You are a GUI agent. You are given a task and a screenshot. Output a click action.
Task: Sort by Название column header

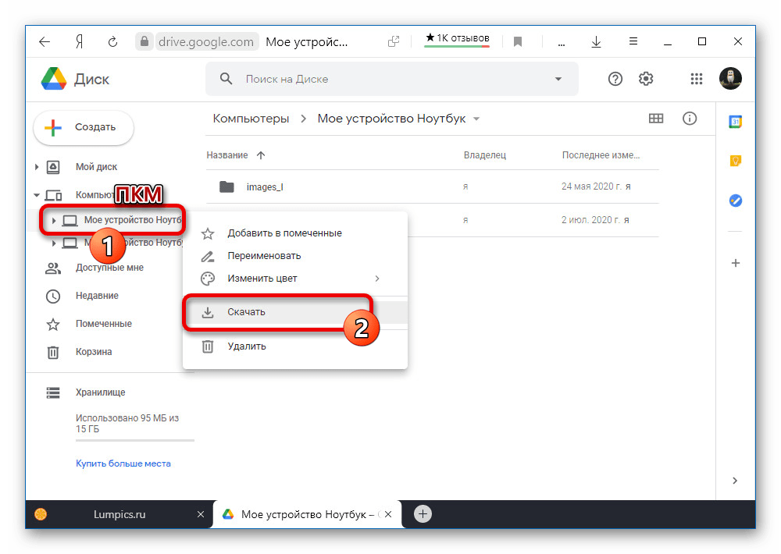click(227, 155)
